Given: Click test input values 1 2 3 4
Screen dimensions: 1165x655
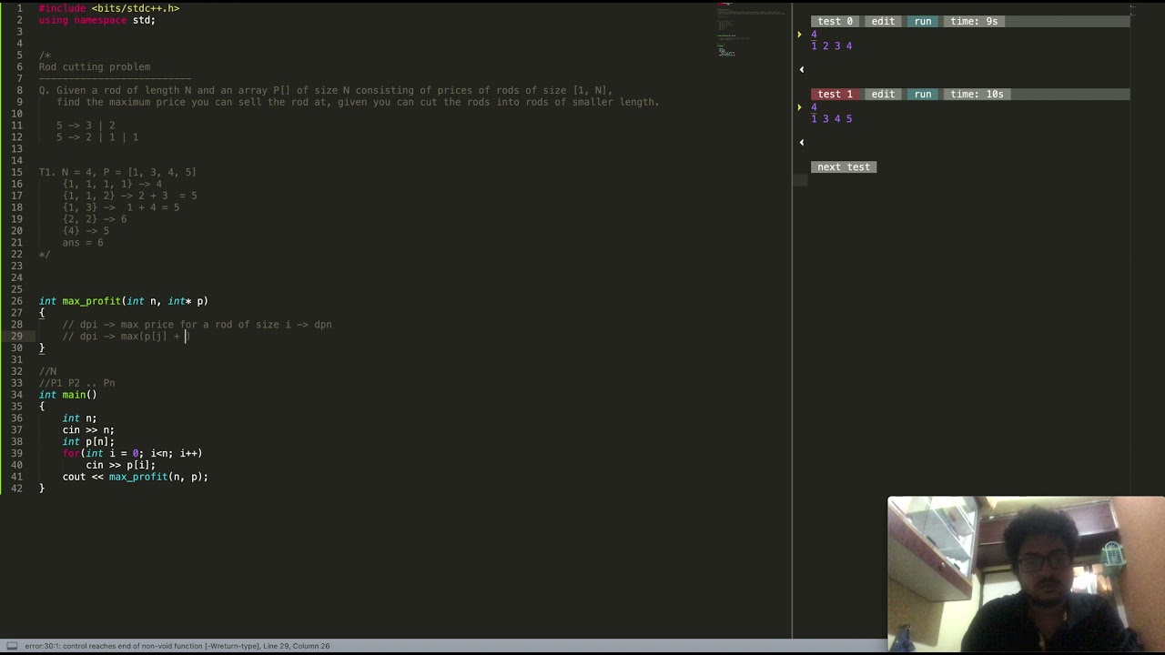Looking at the screenshot, I should 832,46.
